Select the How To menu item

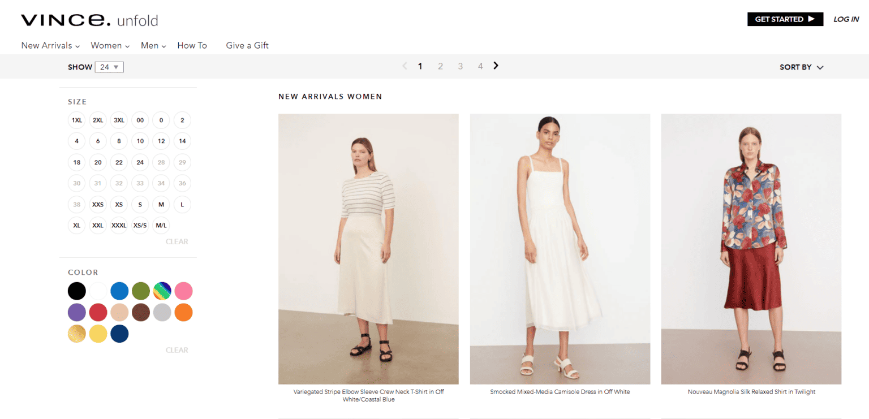192,45
